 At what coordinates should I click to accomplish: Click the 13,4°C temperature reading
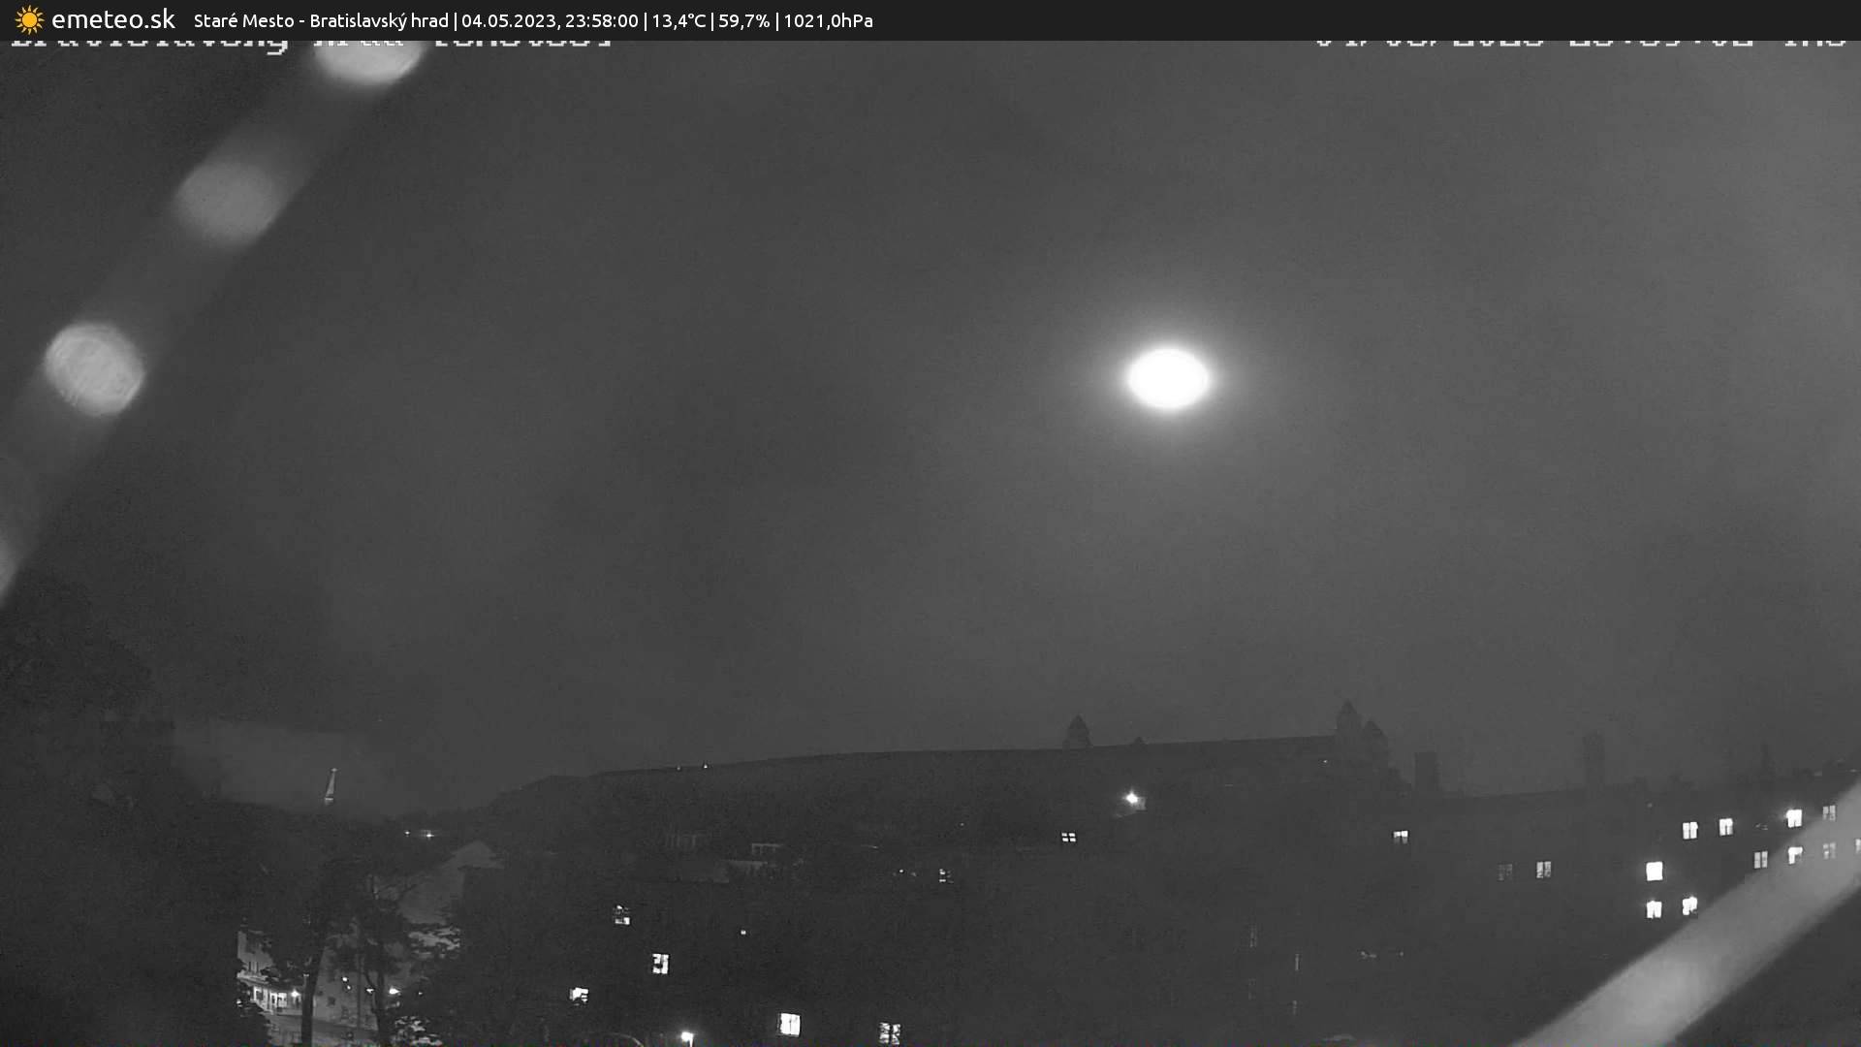678,21
